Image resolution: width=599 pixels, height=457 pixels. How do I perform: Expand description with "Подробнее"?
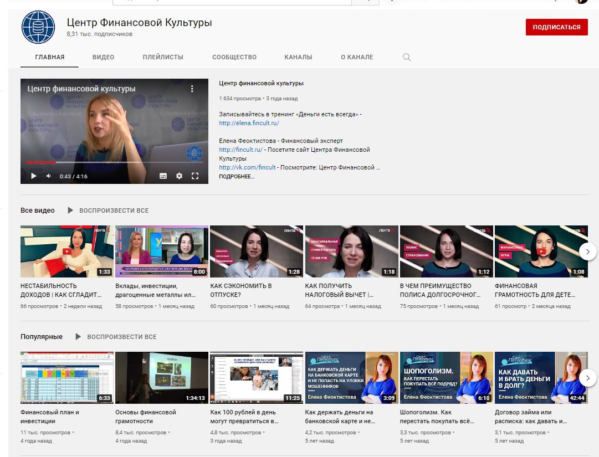237,177
